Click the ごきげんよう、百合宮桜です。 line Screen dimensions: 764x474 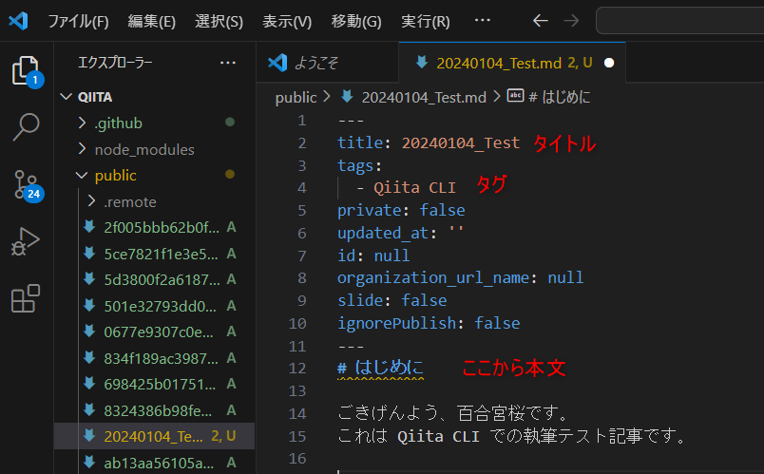pos(453,413)
